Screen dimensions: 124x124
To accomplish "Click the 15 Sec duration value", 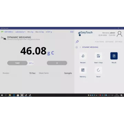I will coord(32,73).
